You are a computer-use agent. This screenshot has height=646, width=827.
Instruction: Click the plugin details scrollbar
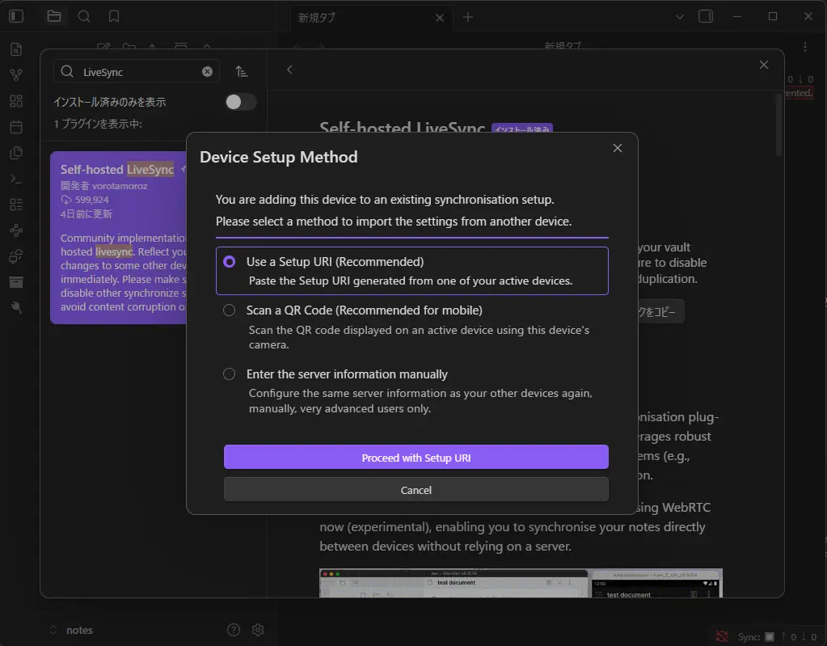pos(778,125)
